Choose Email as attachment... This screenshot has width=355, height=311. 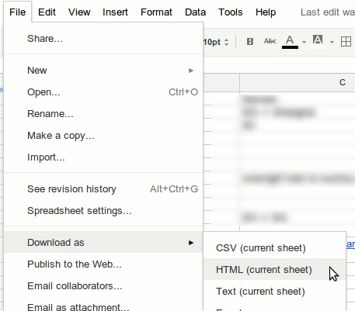[103, 305]
